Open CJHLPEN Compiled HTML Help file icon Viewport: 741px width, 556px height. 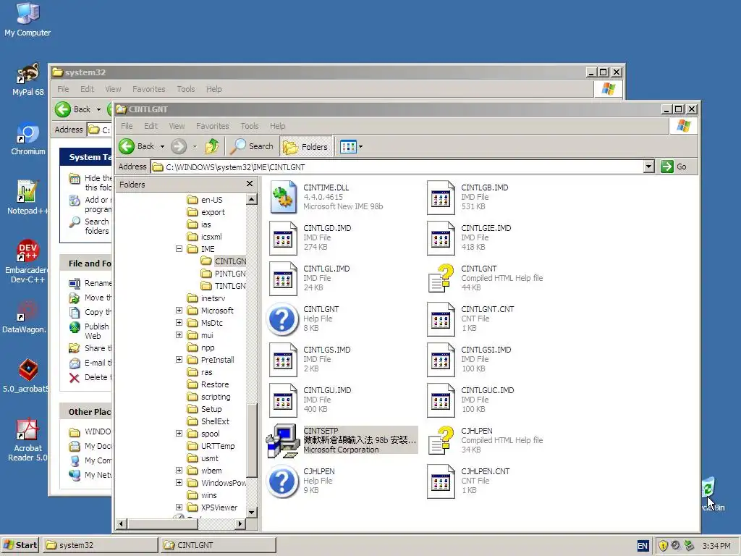pyautogui.click(x=441, y=441)
